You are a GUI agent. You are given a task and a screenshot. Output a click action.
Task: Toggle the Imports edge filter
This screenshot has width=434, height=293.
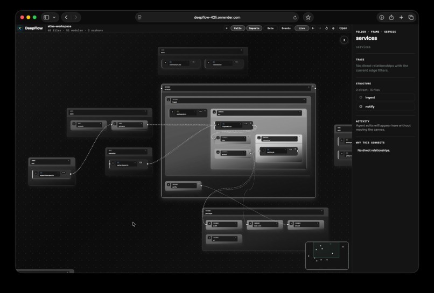(254, 28)
